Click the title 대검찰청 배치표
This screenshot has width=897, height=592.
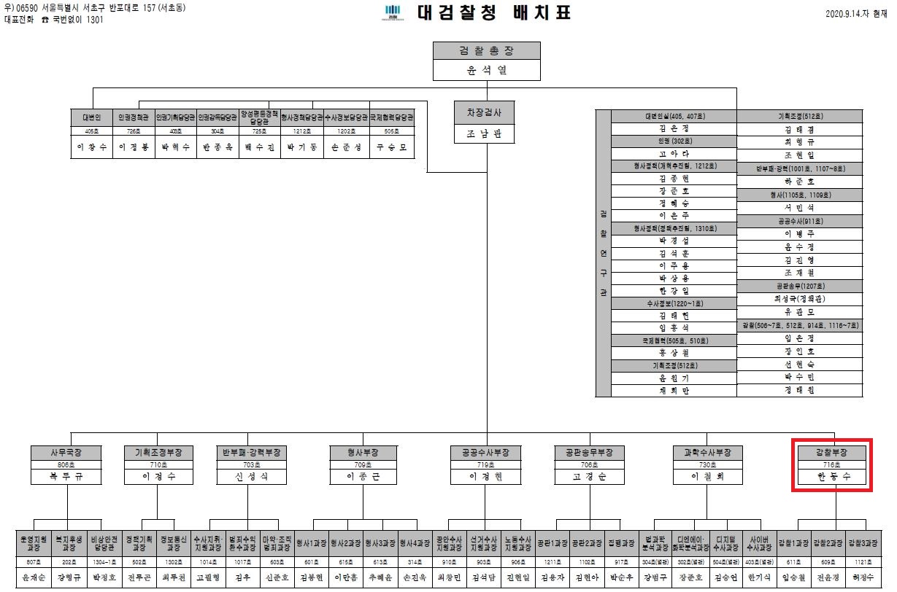coord(493,13)
